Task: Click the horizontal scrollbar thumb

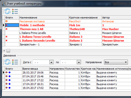Action: (8, 51)
